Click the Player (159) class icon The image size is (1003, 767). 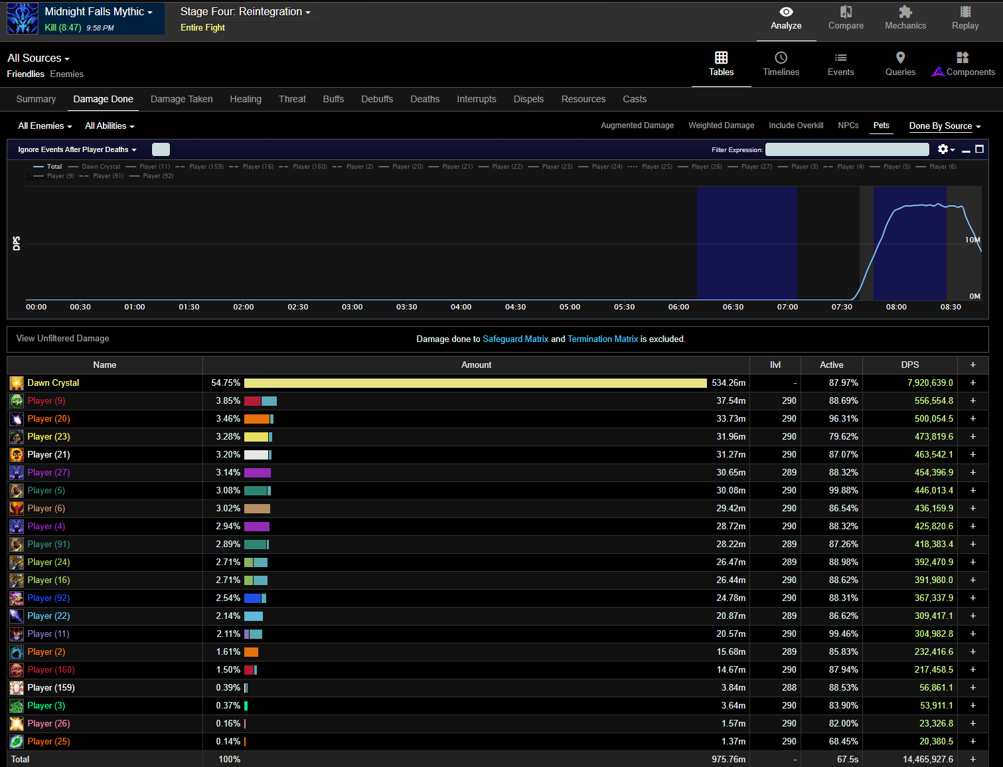pos(17,688)
